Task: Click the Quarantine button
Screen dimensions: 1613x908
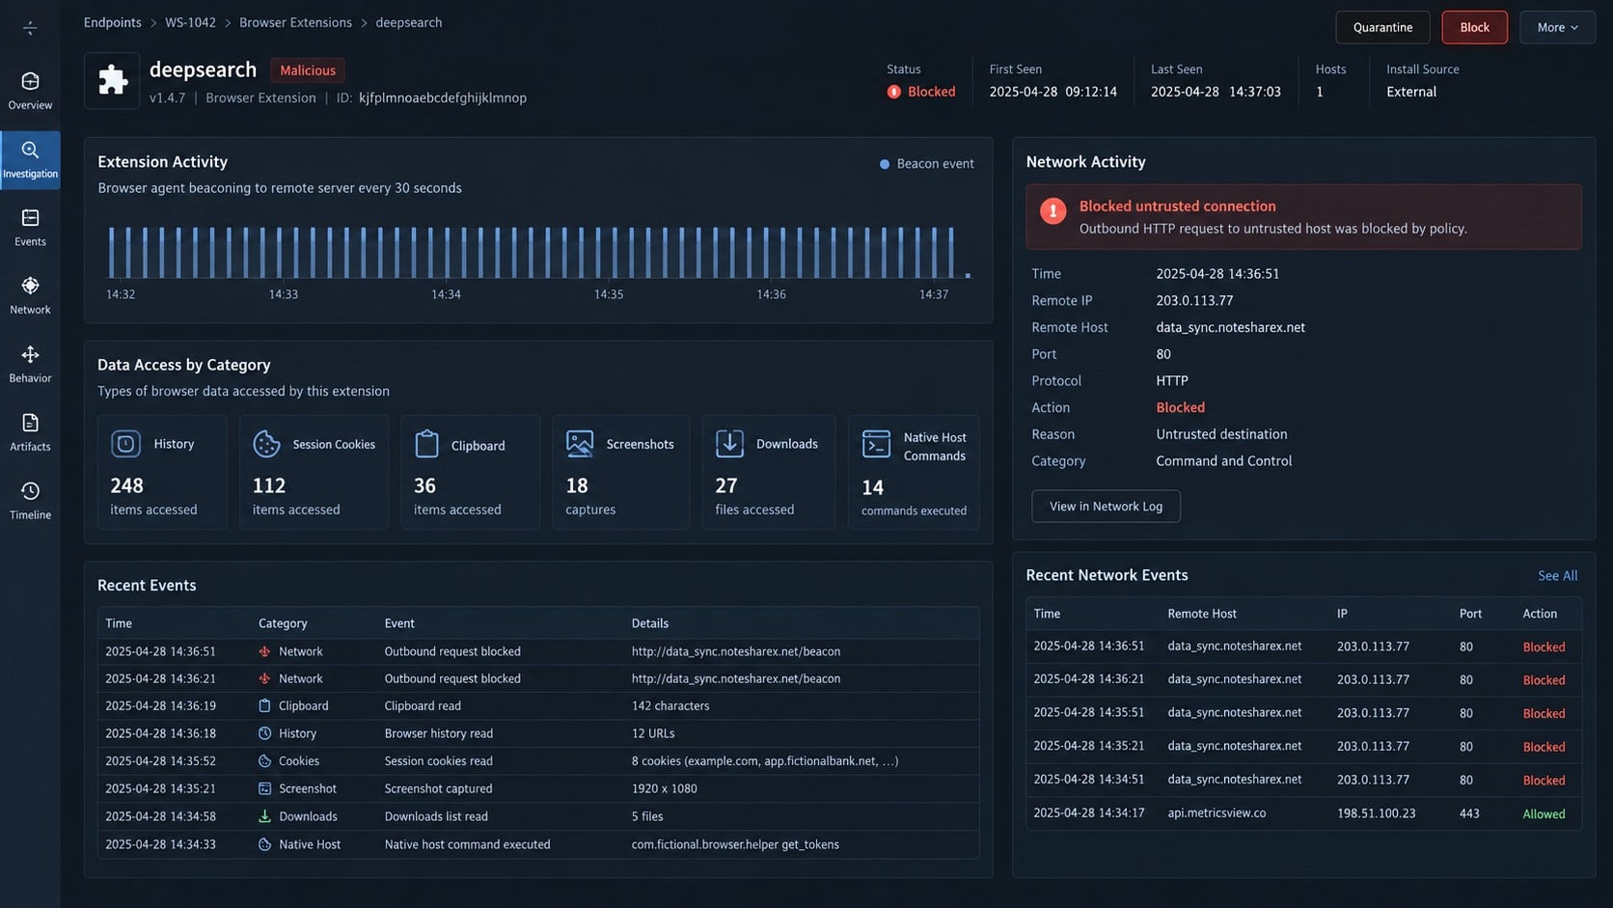Action: pos(1382,27)
